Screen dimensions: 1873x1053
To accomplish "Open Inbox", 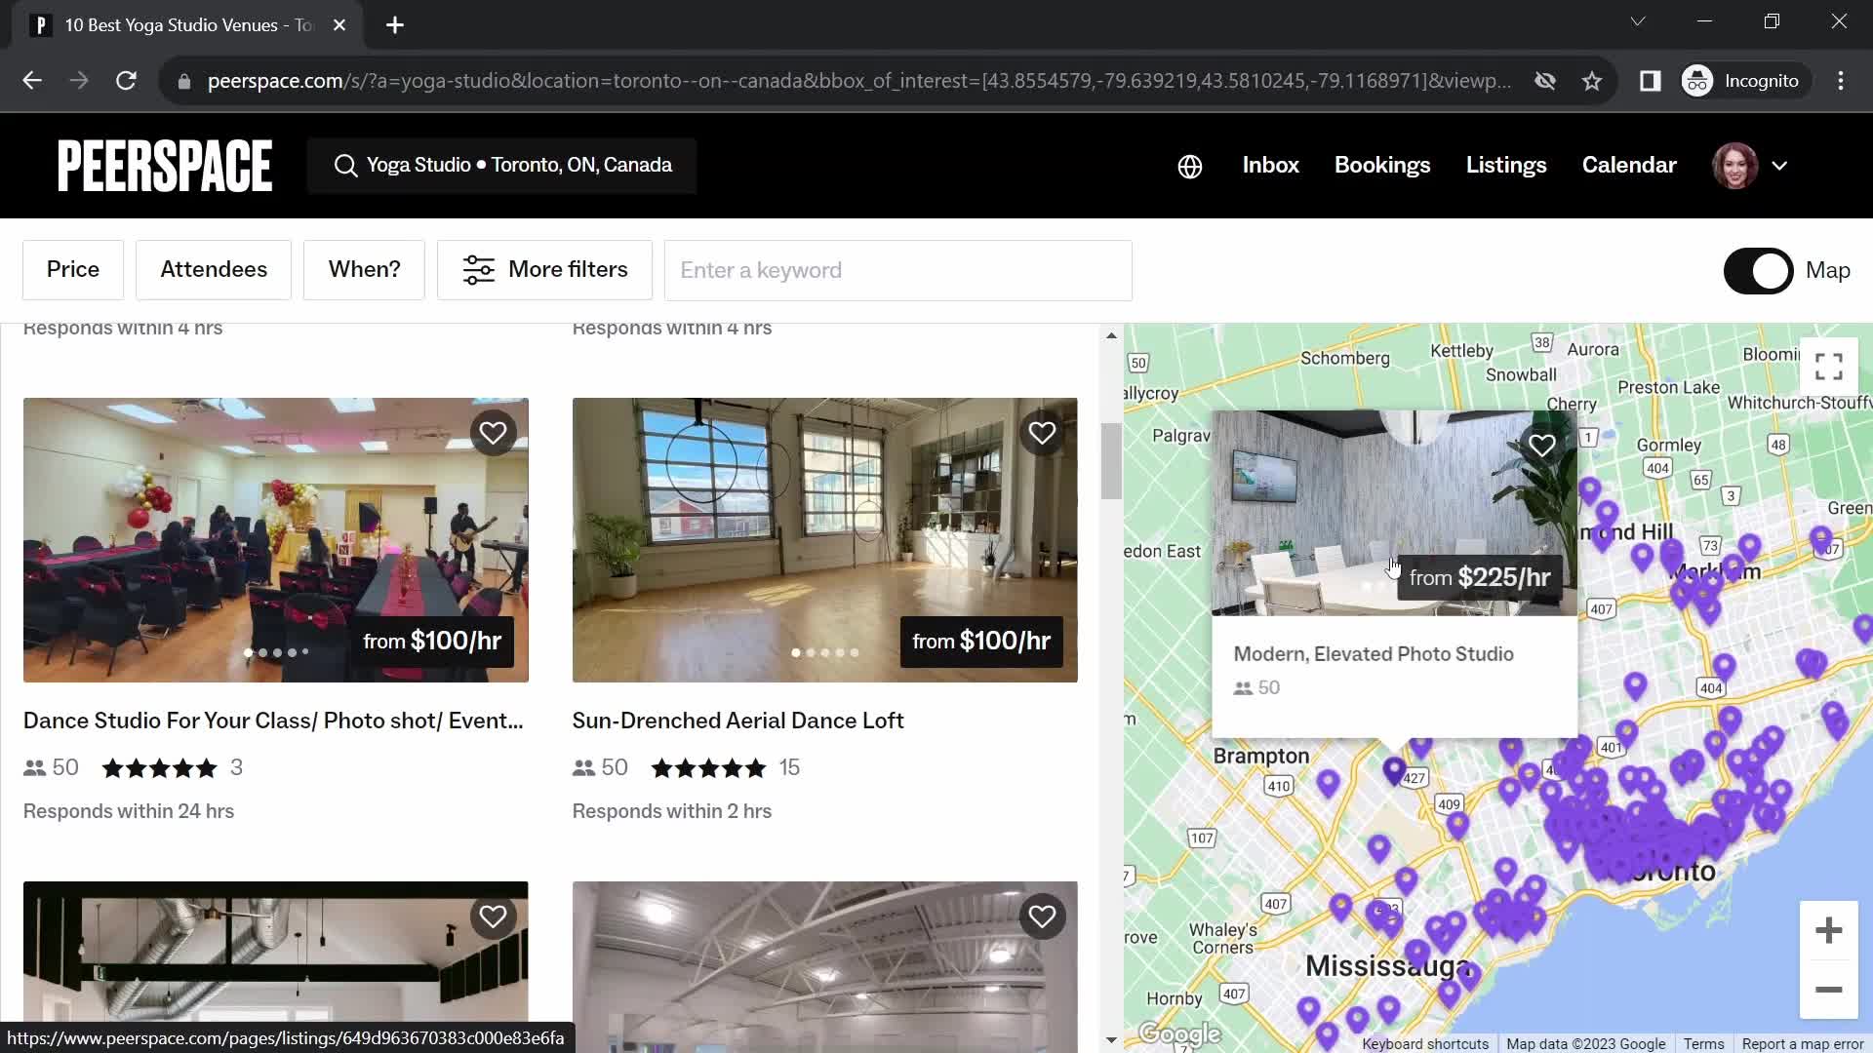I will [1270, 166].
